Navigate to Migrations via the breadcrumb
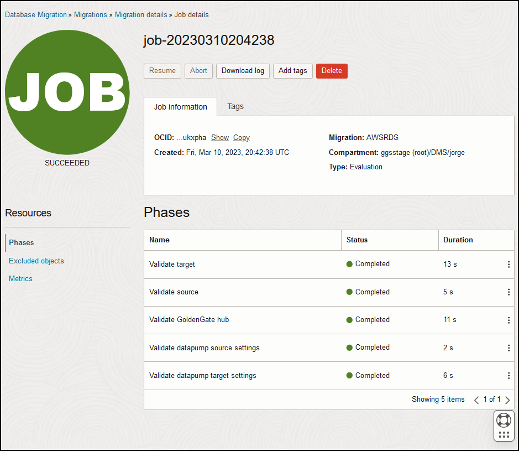 click(90, 14)
